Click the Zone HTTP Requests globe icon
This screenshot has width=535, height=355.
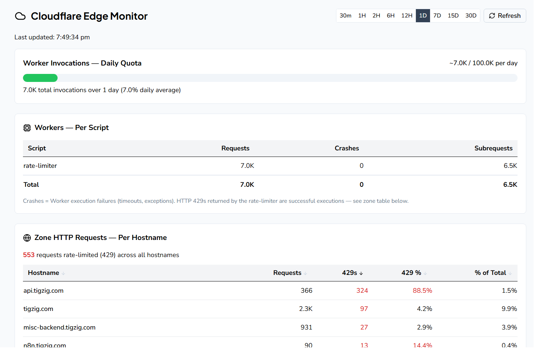coord(27,238)
